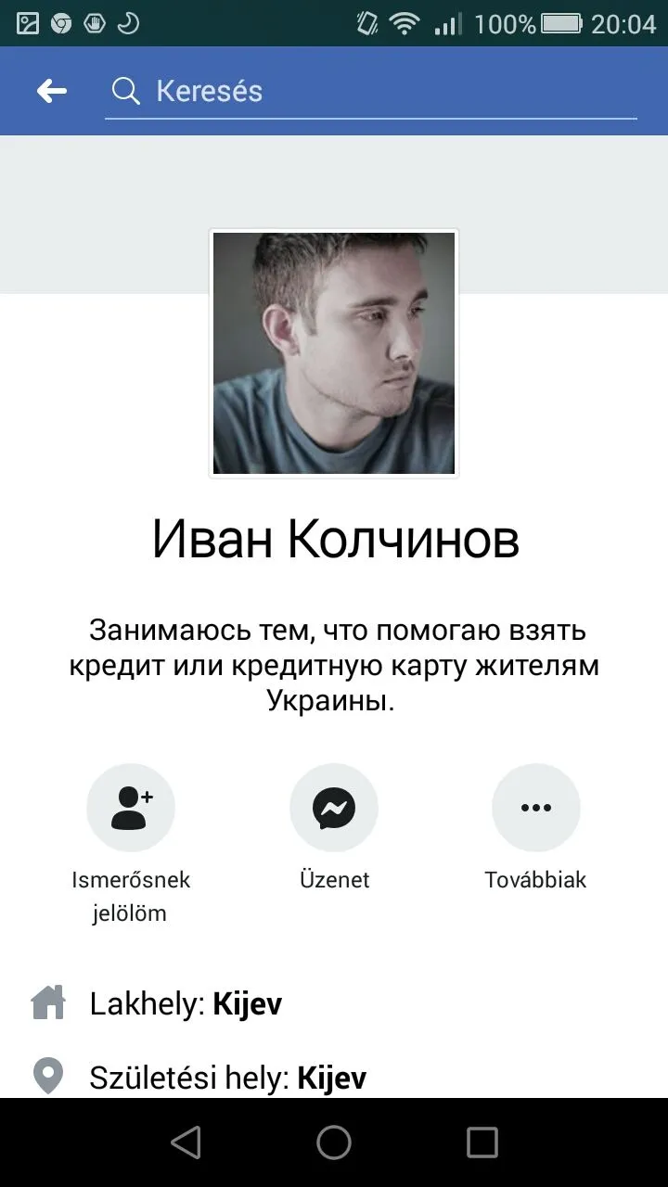668x1187 pixels.
Task: Focus the Keresés search field
Action: pyautogui.click(x=371, y=91)
